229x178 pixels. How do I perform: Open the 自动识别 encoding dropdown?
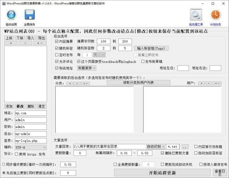pos(156,146)
